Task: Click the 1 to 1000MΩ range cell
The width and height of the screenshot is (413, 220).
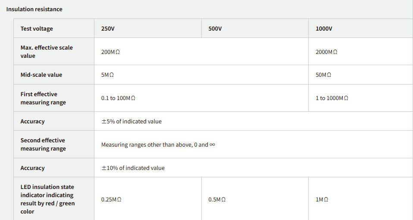Action: tap(332, 98)
